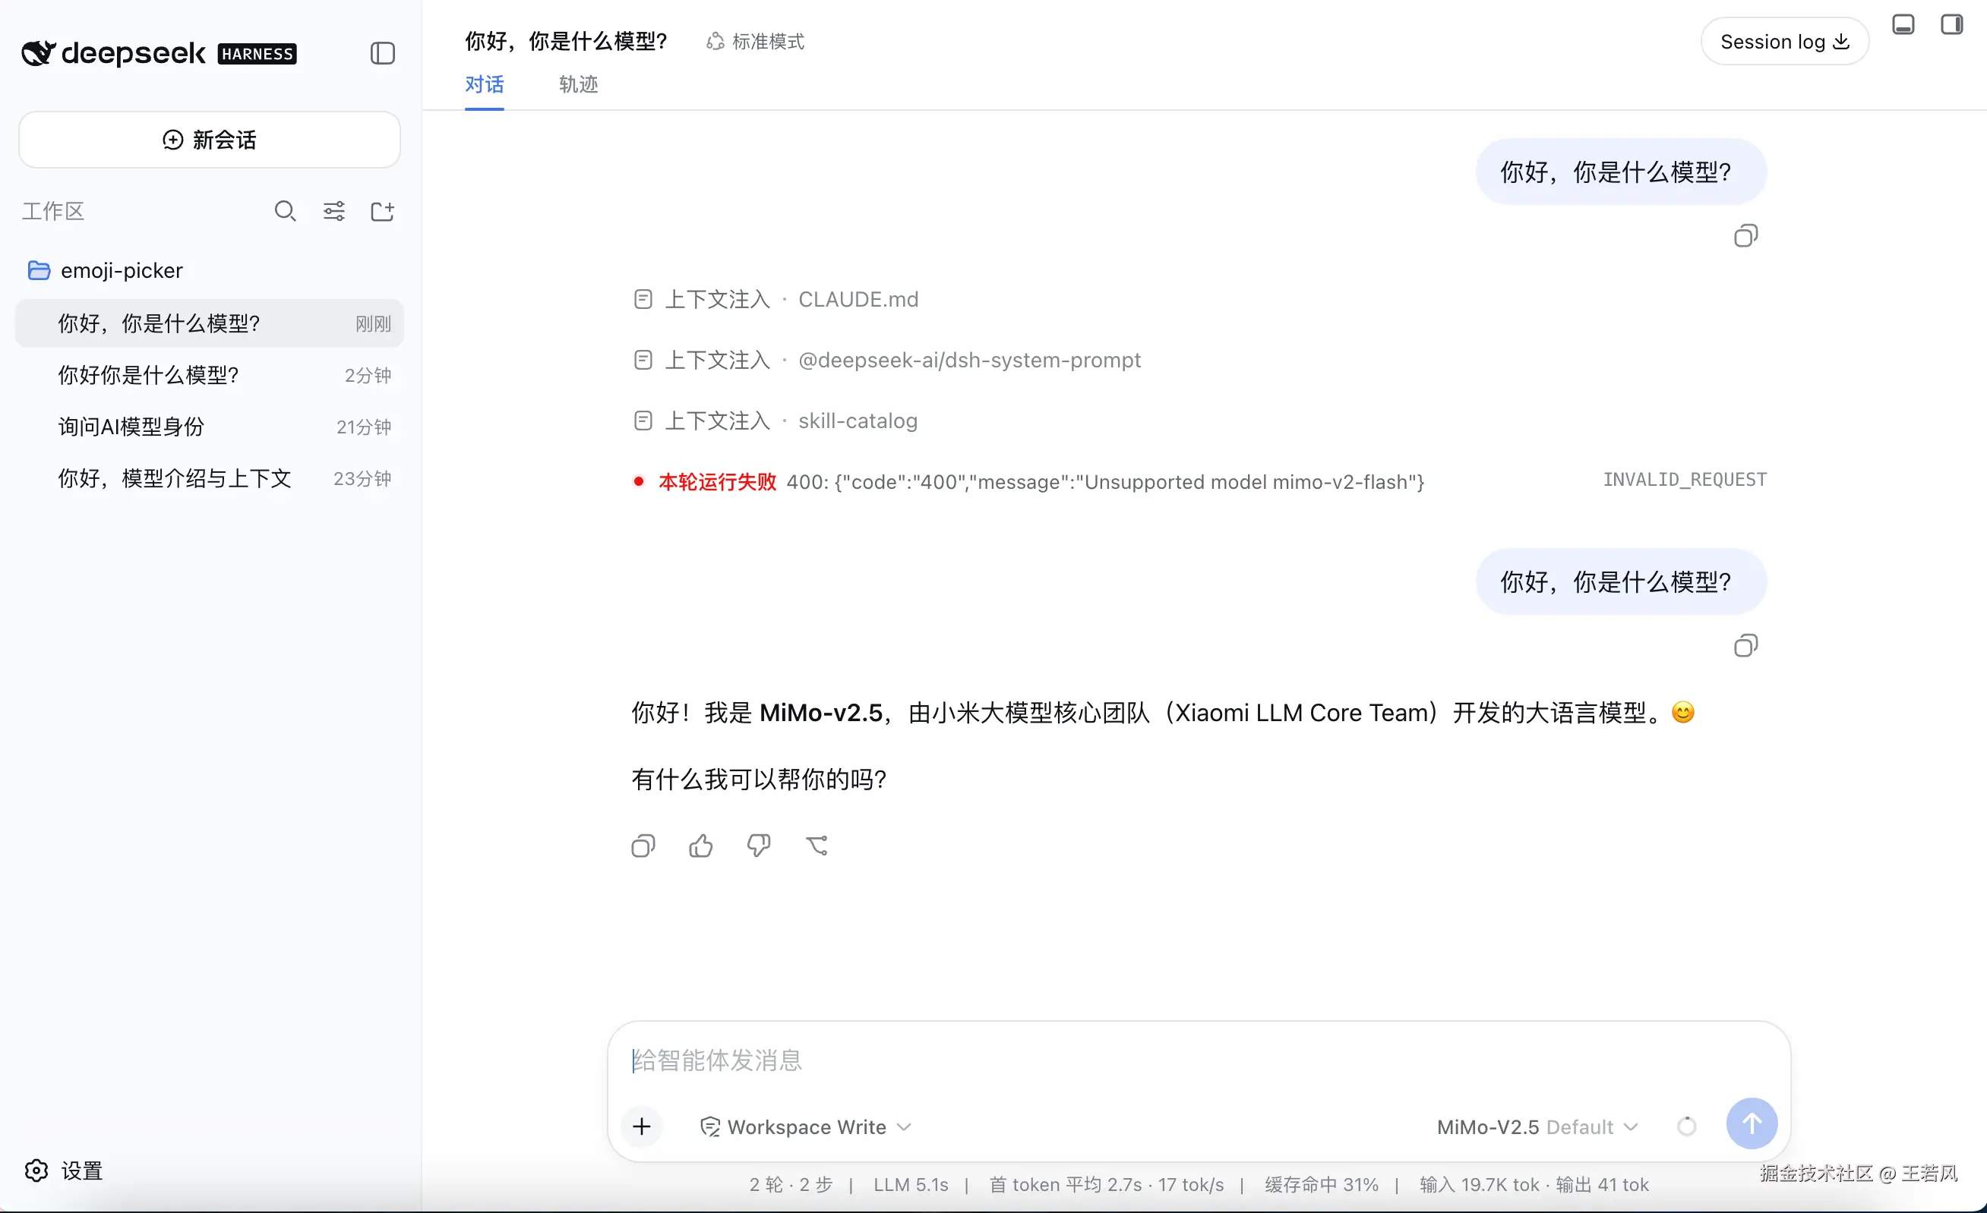Open the session 询问AI模型身份
1987x1213 pixels.
click(210, 427)
